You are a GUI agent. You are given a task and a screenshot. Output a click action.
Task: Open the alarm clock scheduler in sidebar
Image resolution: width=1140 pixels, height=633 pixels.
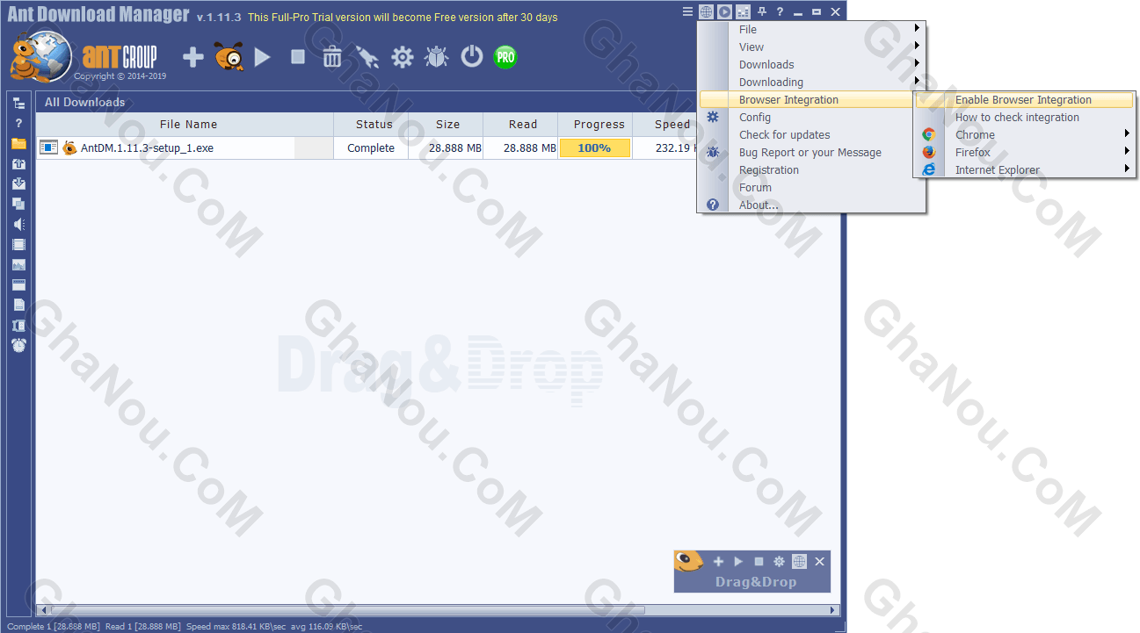click(x=18, y=345)
